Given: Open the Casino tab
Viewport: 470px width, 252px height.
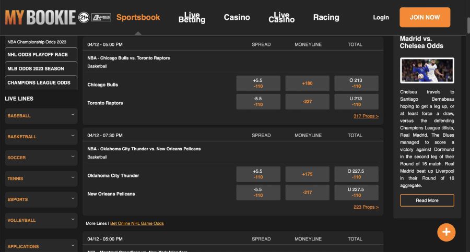Looking at the screenshot, I should point(237,17).
